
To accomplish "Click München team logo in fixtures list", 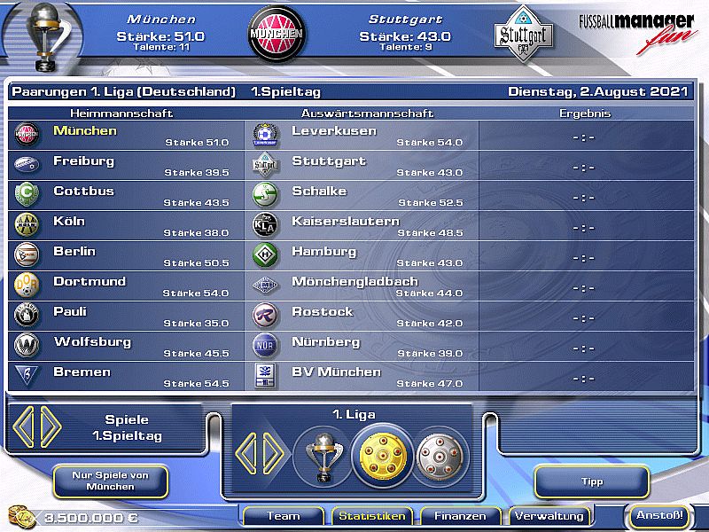I will tap(27, 135).
